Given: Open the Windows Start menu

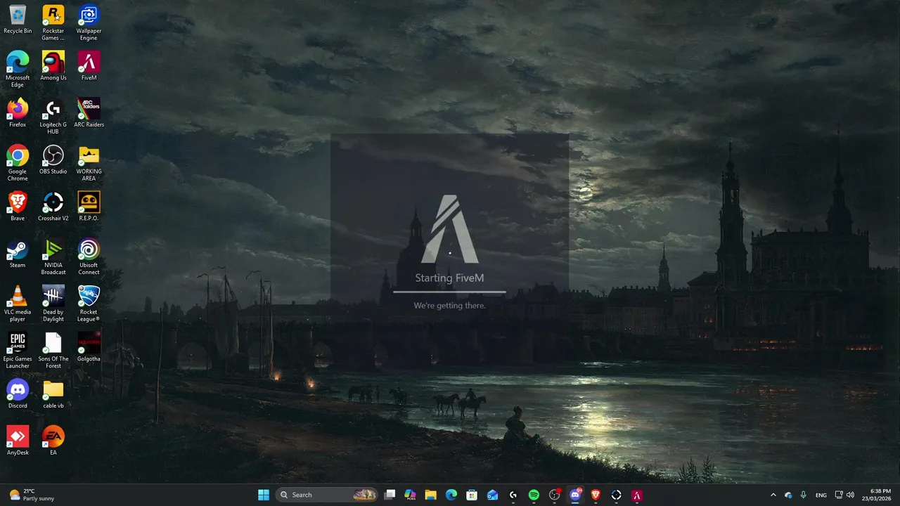Looking at the screenshot, I should [x=264, y=495].
